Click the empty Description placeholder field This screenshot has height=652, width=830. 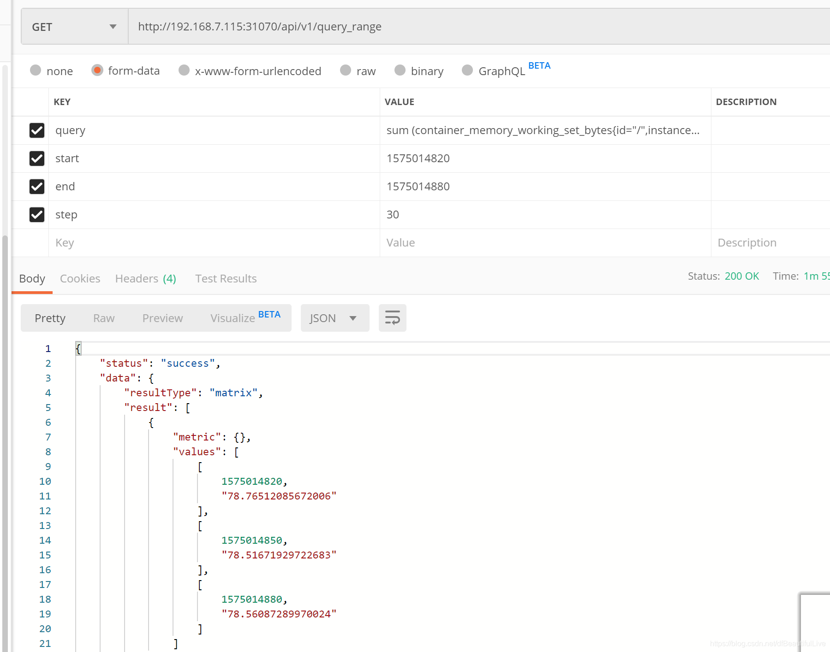(770, 243)
